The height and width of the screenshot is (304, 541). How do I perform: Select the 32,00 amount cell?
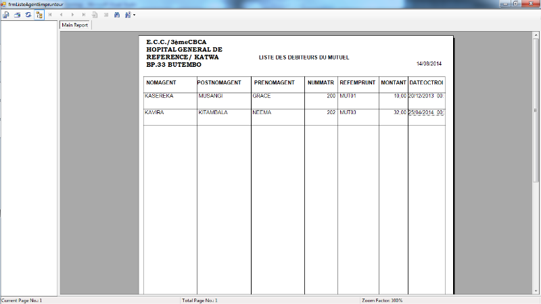pos(400,112)
